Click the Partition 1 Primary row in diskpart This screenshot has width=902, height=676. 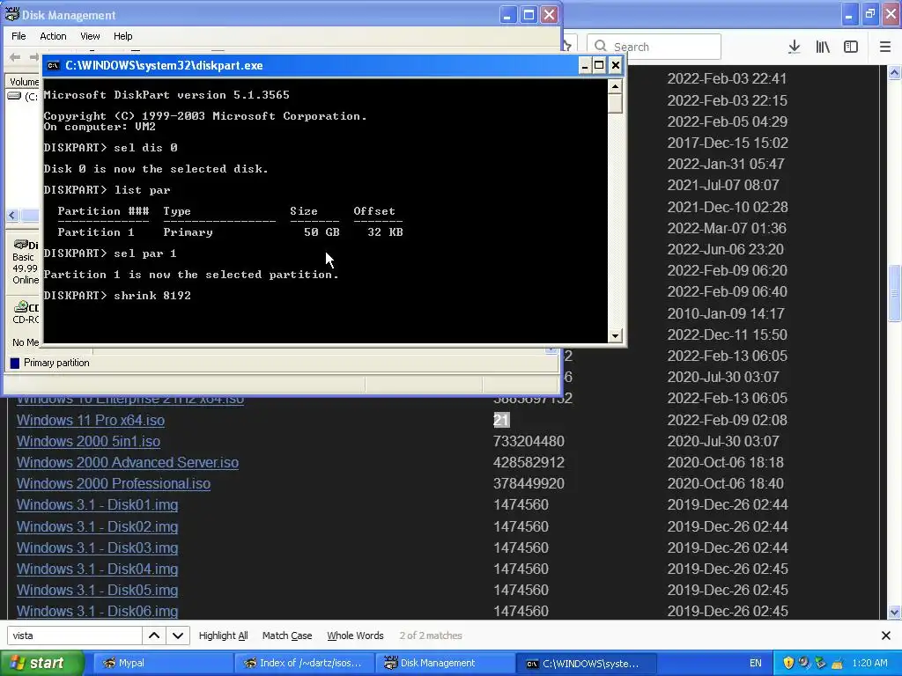[230, 232]
